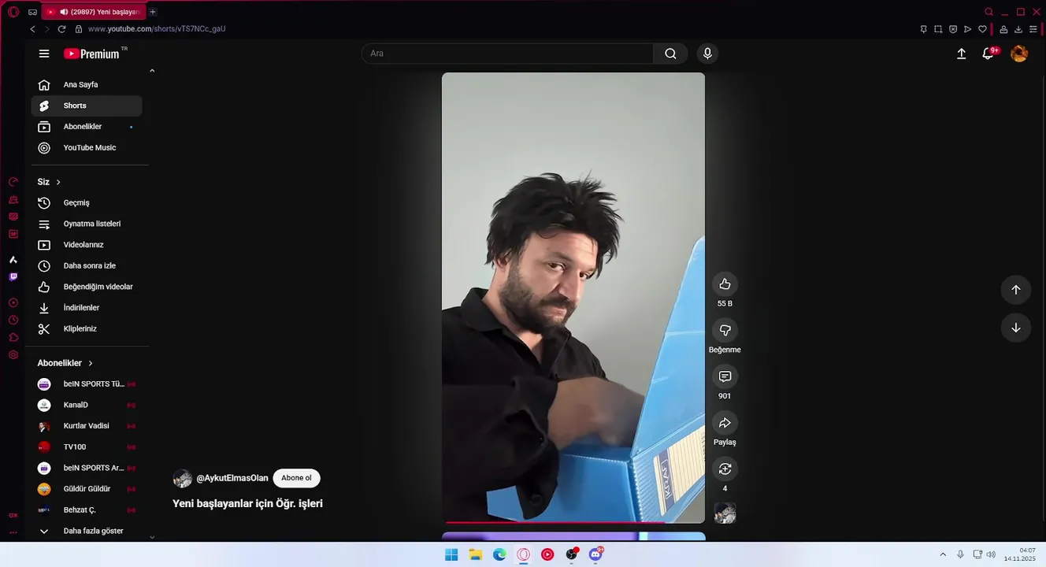Open YouTube Music

(87, 147)
